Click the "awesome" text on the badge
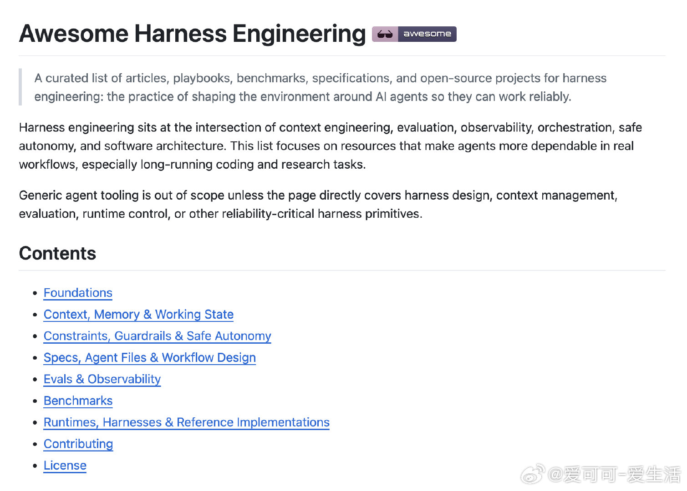The width and height of the screenshot is (687, 491). pos(427,34)
